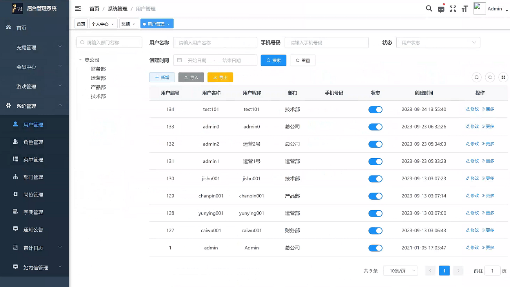The image size is (510, 287).
Task: Open 角色管理 in the sidebar
Action: click(33, 142)
